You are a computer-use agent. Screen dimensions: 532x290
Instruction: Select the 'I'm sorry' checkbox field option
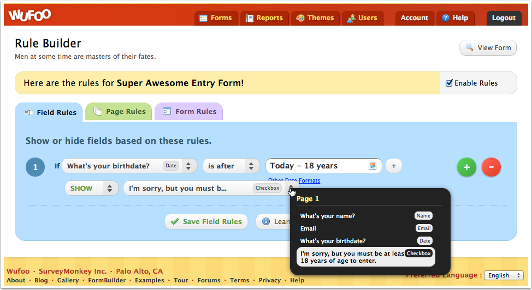366,257
